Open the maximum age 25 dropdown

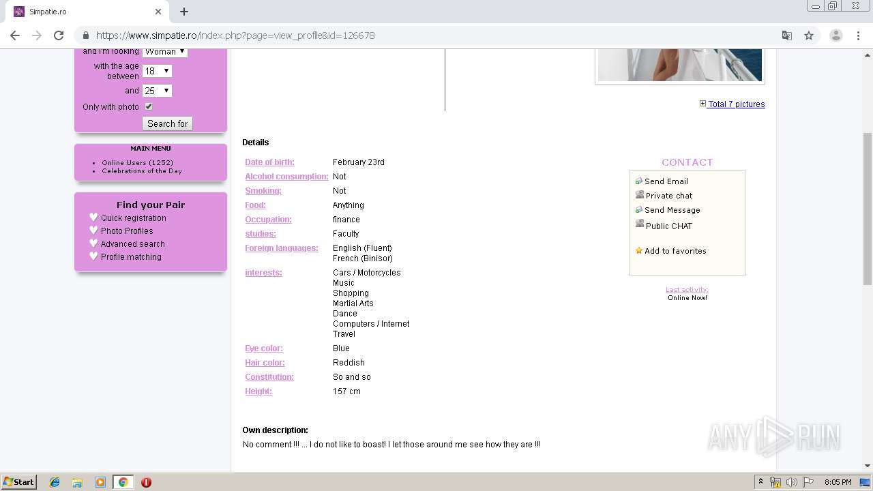[x=157, y=91]
